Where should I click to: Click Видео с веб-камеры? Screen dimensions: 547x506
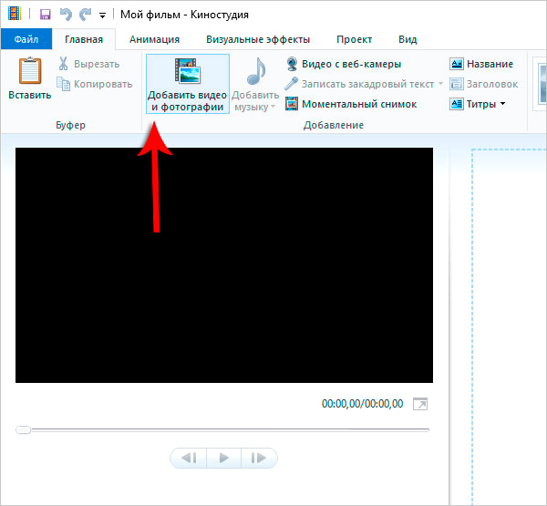[x=344, y=64]
